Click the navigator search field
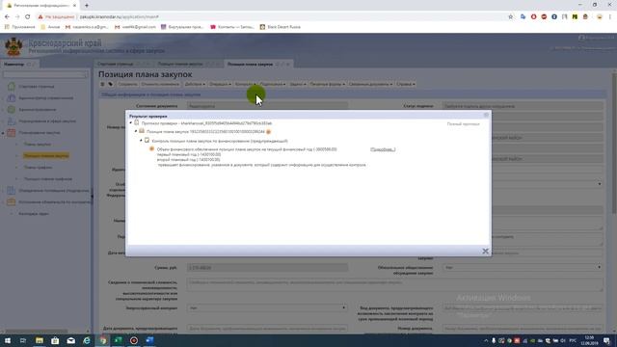This screenshot has height=347, width=617. (45, 74)
